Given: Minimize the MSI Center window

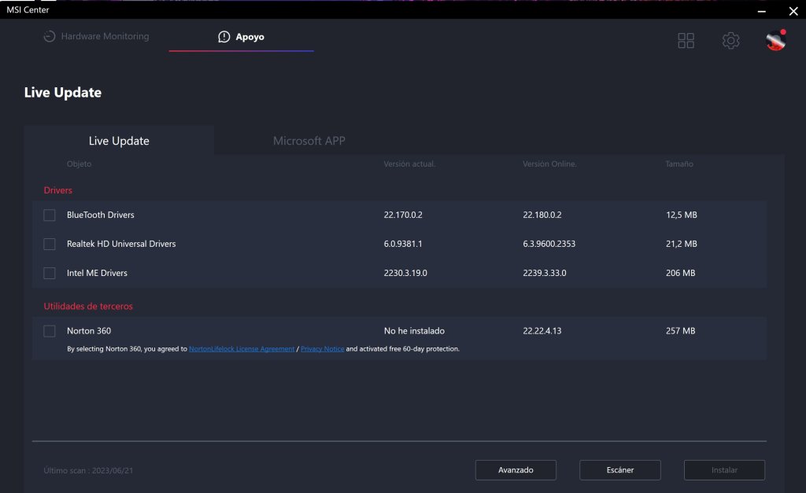Looking at the screenshot, I should coord(762,11).
